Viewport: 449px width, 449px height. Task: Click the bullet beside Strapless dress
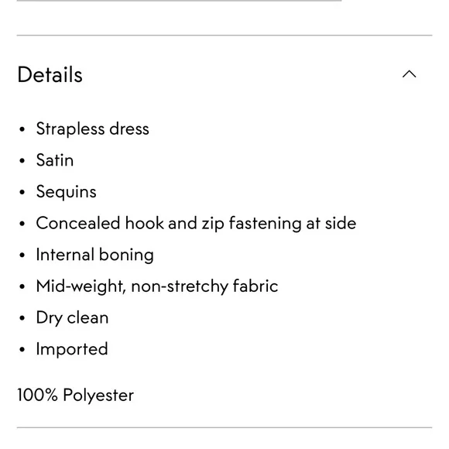pyautogui.click(x=22, y=129)
